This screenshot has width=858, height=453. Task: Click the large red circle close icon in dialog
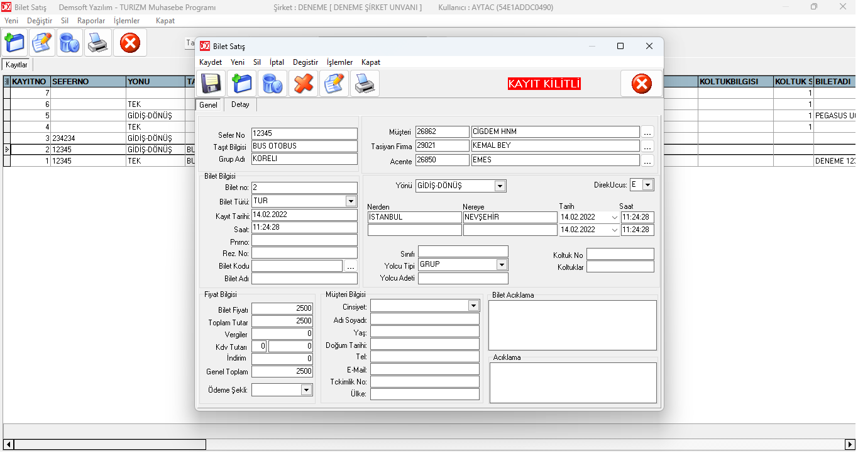tap(641, 84)
